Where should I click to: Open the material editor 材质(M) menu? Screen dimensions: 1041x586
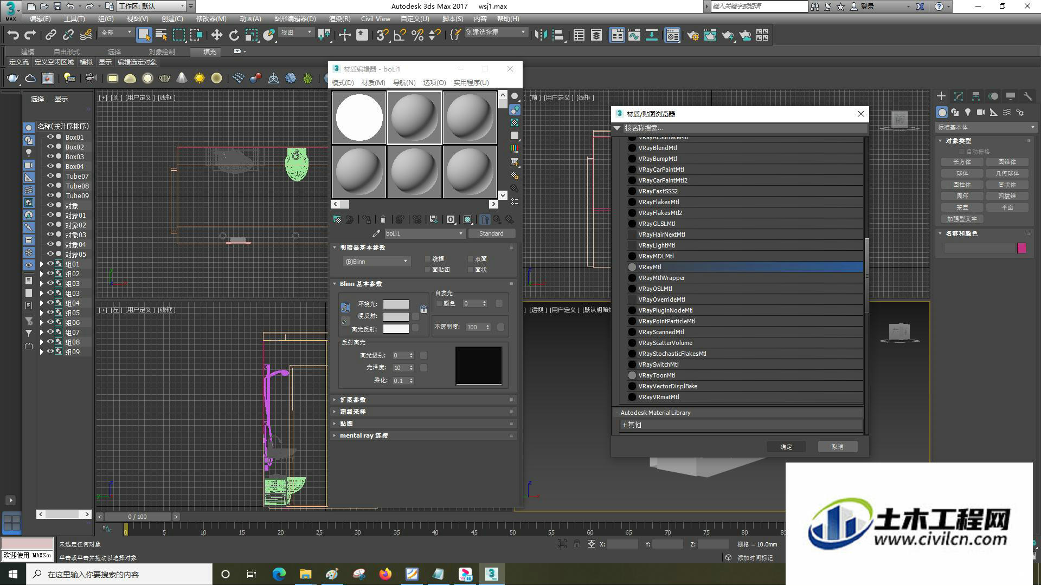coord(373,83)
